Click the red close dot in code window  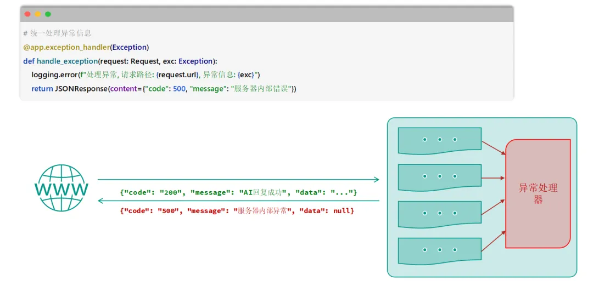pos(27,14)
